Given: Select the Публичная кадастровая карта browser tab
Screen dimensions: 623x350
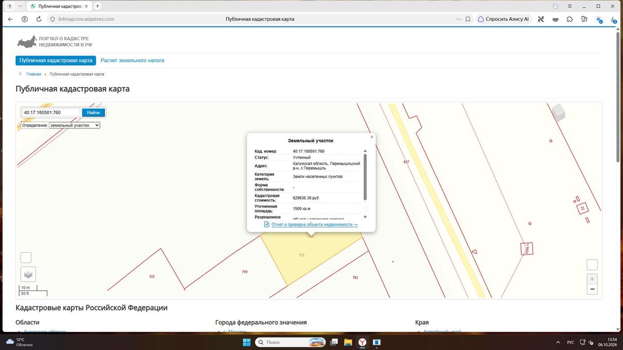Looking at the screenshot, I should click(x=59, y=6).
